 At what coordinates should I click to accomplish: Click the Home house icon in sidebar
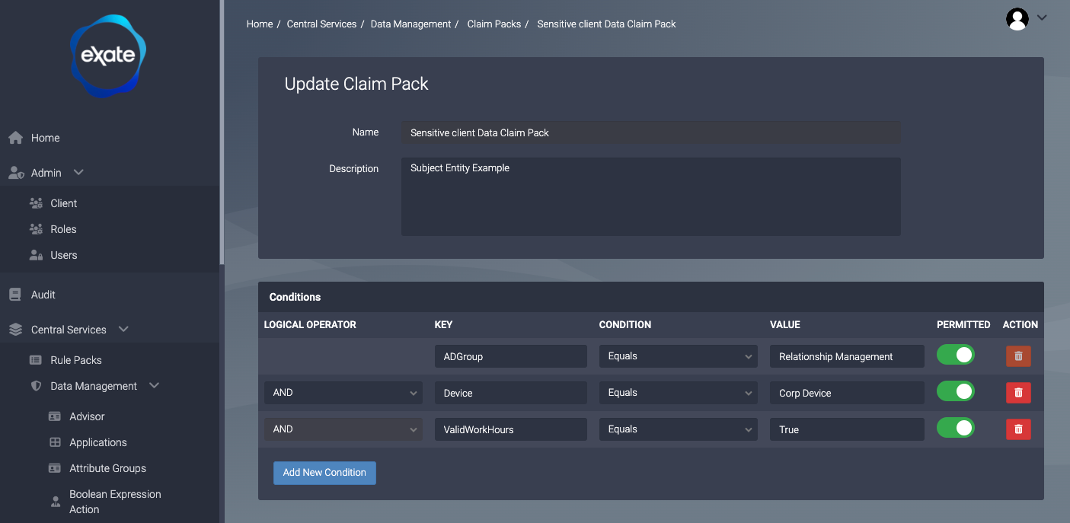pyautogui.click(x=15, y=138)
